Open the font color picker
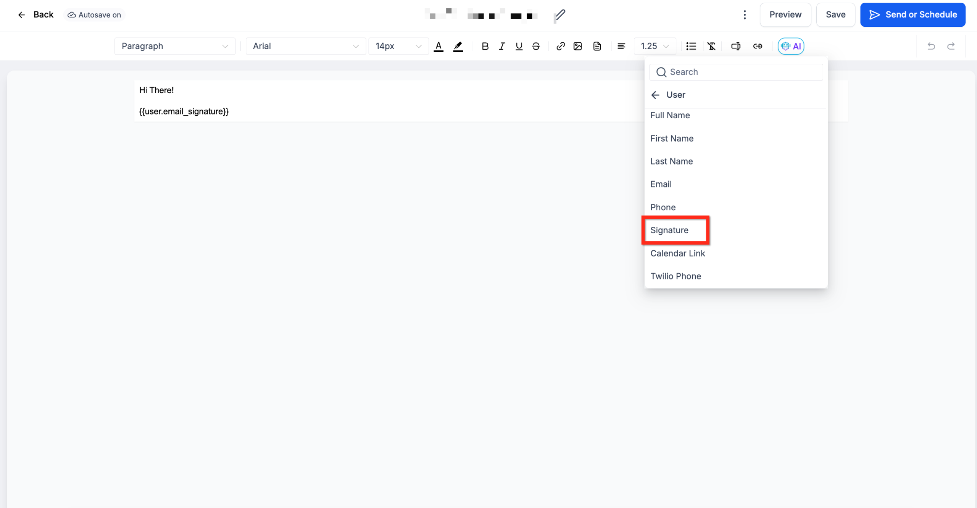 pos(439,46)
